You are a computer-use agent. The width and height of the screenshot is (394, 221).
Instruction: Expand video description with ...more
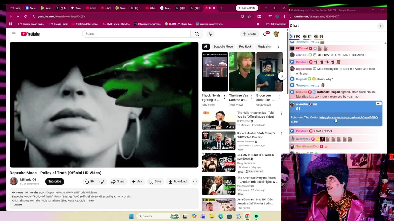17,205
